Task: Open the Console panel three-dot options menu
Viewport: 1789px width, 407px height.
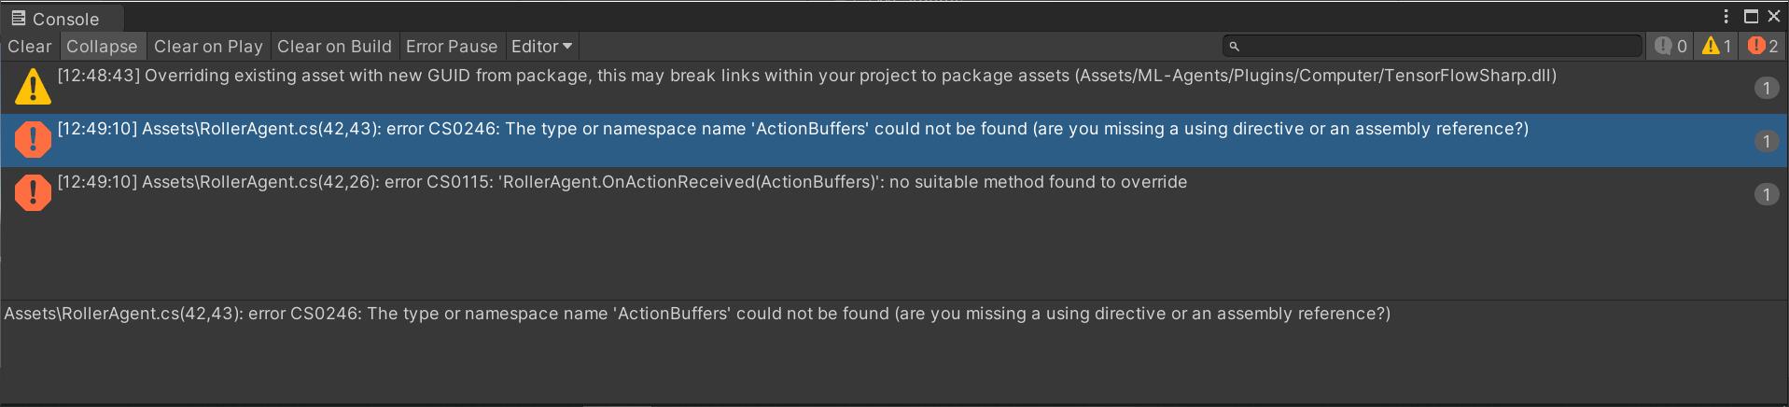Action: click(1726, 16)
